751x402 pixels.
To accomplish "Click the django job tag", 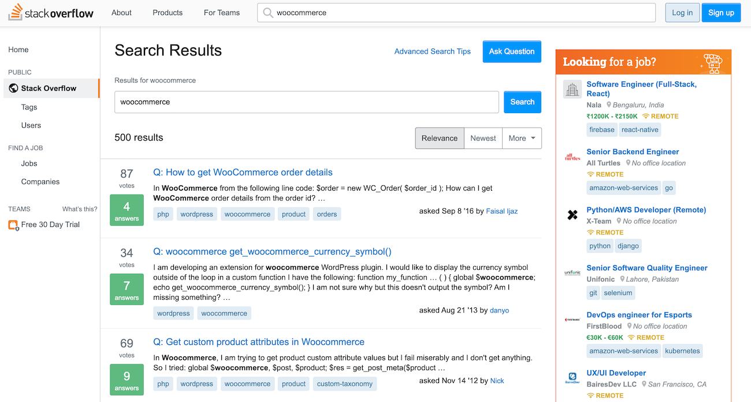I will 628,246.
